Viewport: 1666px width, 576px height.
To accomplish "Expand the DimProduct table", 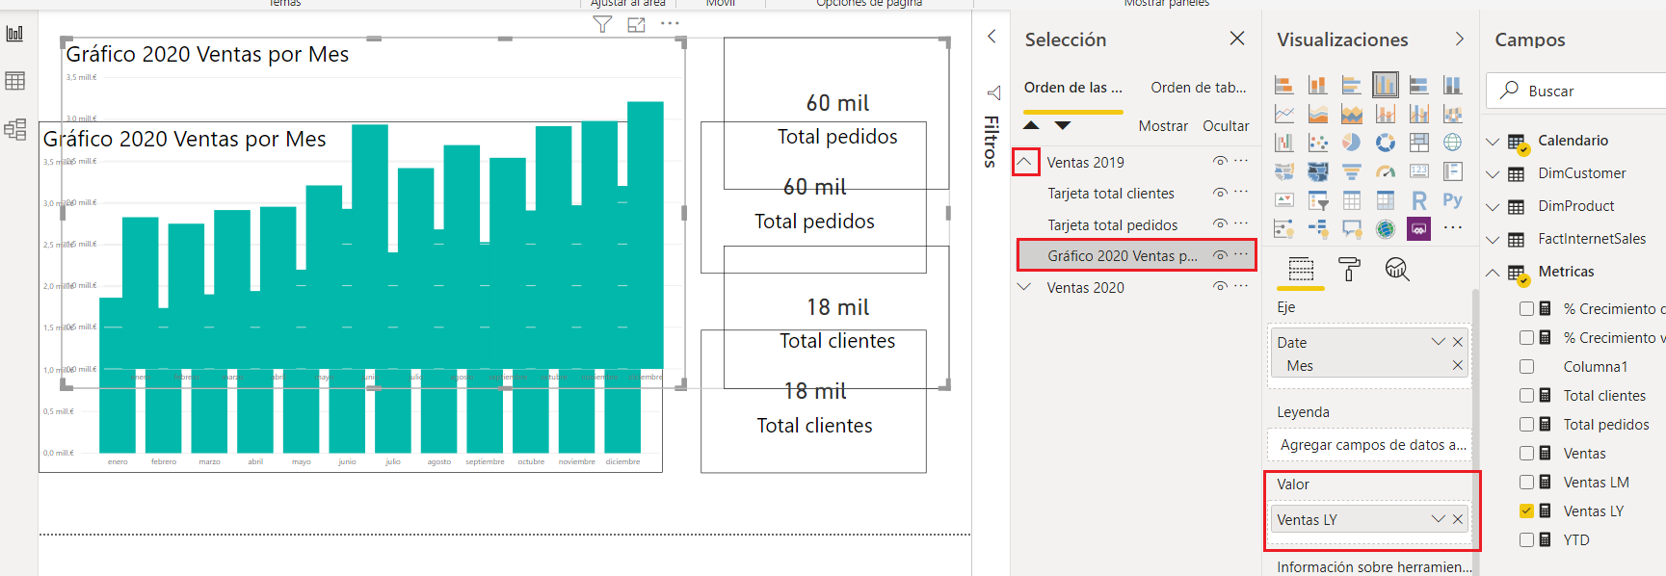I will [x=1493, y=207].
